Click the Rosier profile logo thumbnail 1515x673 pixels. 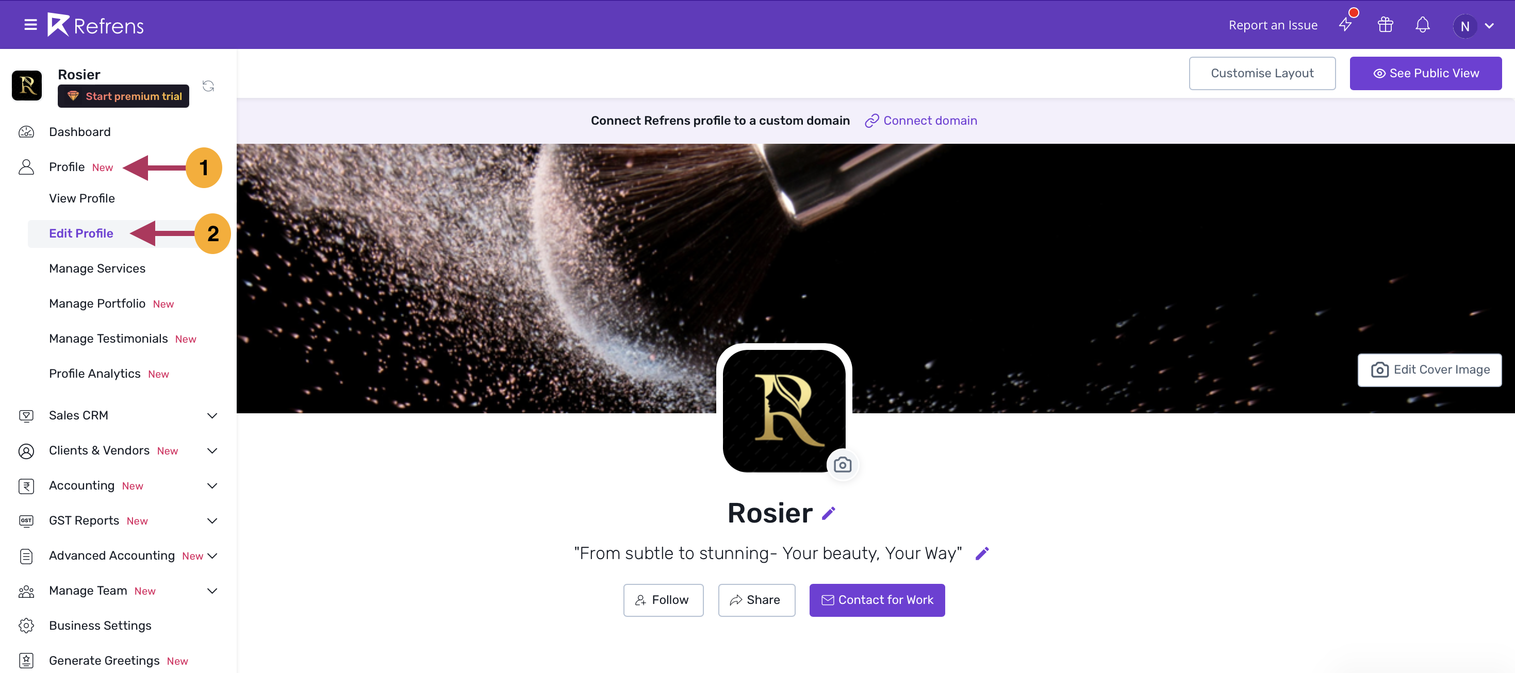coord(27,86)
